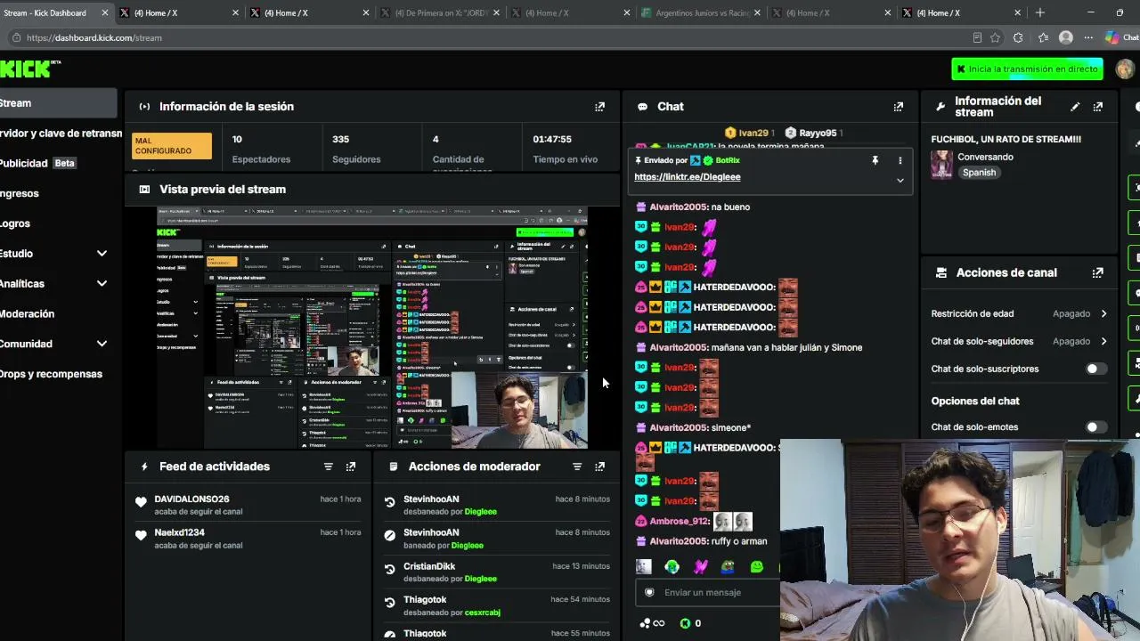Click the shield icon in the message box
The height and width of the screenshot is (641, 1140).
[649, 592]
